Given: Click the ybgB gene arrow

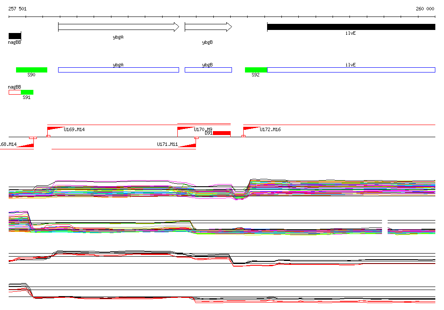Looking at the screenshot, I should [209, 27].
